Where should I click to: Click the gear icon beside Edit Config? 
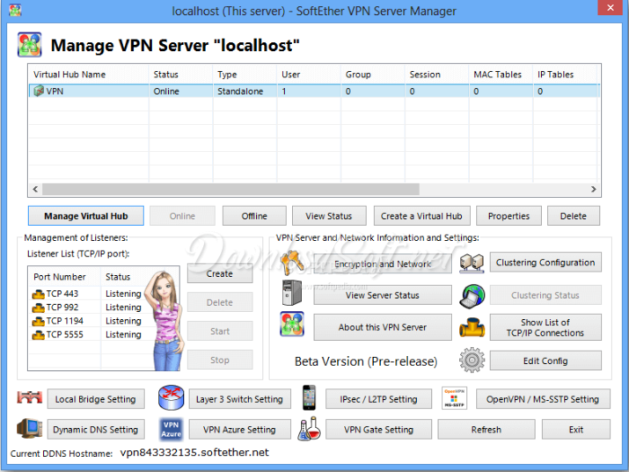click(x=472, y=359)
